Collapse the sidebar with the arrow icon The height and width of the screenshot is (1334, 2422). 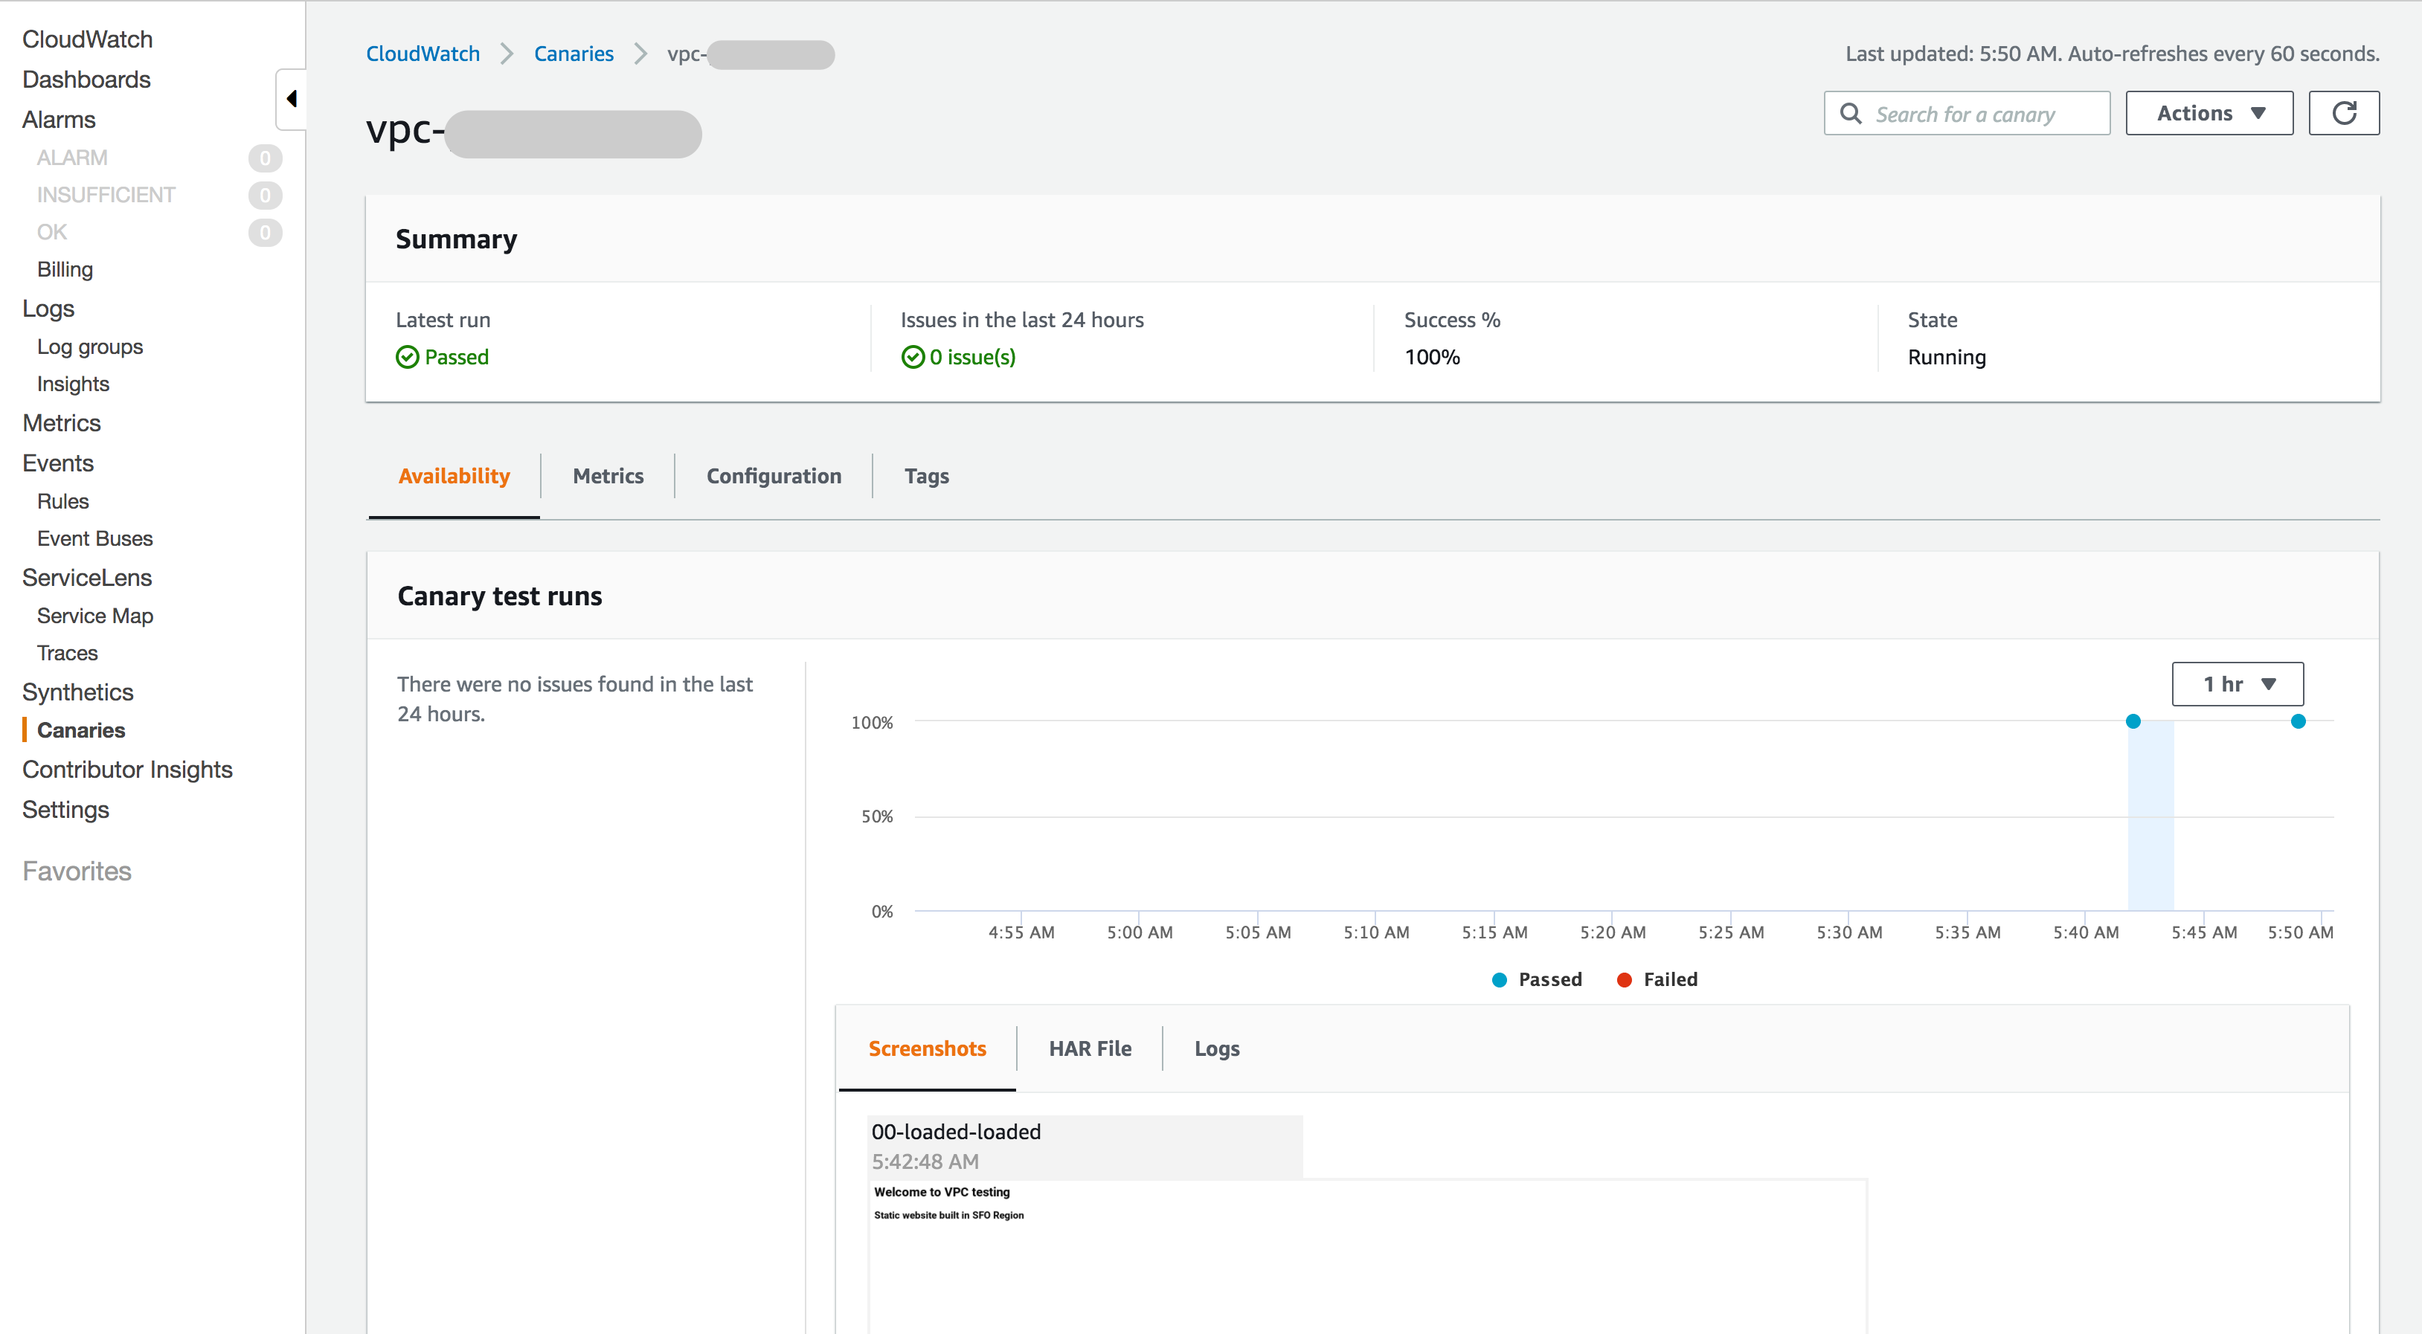coord(292,99)
